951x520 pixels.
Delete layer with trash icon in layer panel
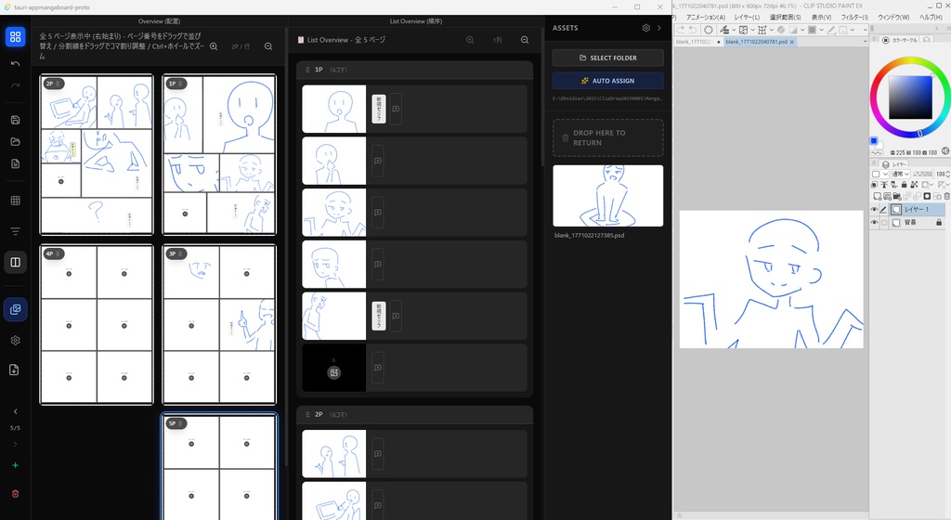tap(946, 196)
